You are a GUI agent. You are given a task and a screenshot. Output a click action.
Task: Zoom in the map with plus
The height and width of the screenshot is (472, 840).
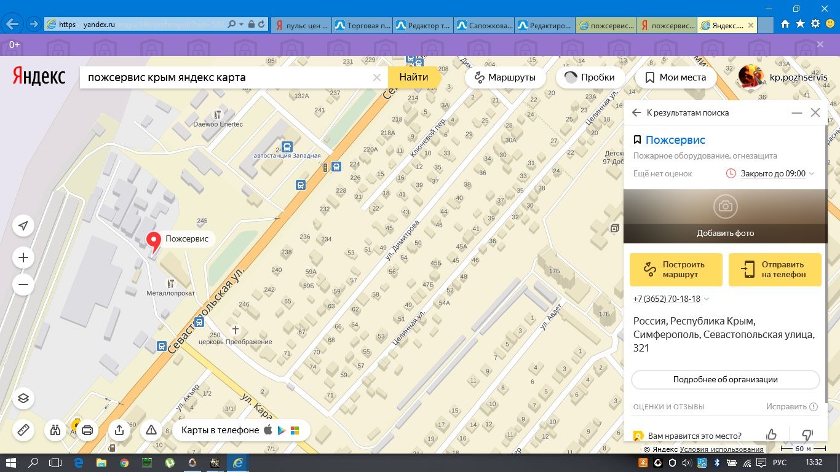[23, 258]
